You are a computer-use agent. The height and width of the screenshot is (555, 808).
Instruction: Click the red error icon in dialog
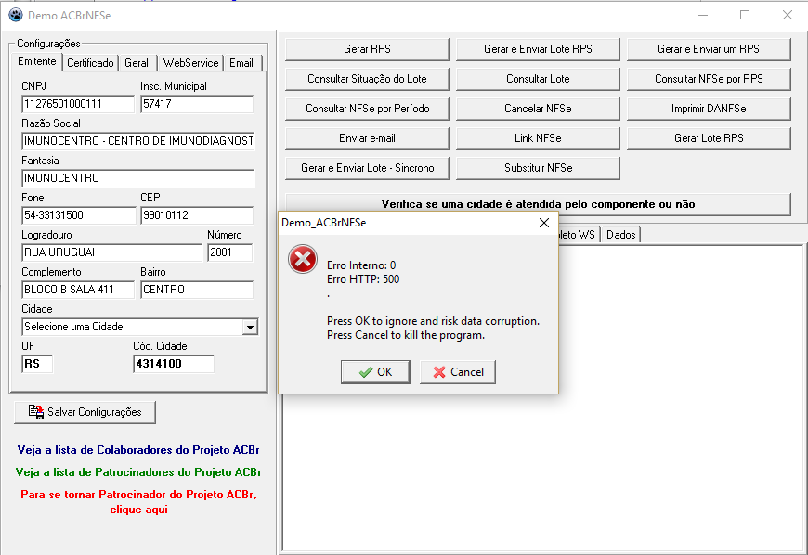click(303, 259)
